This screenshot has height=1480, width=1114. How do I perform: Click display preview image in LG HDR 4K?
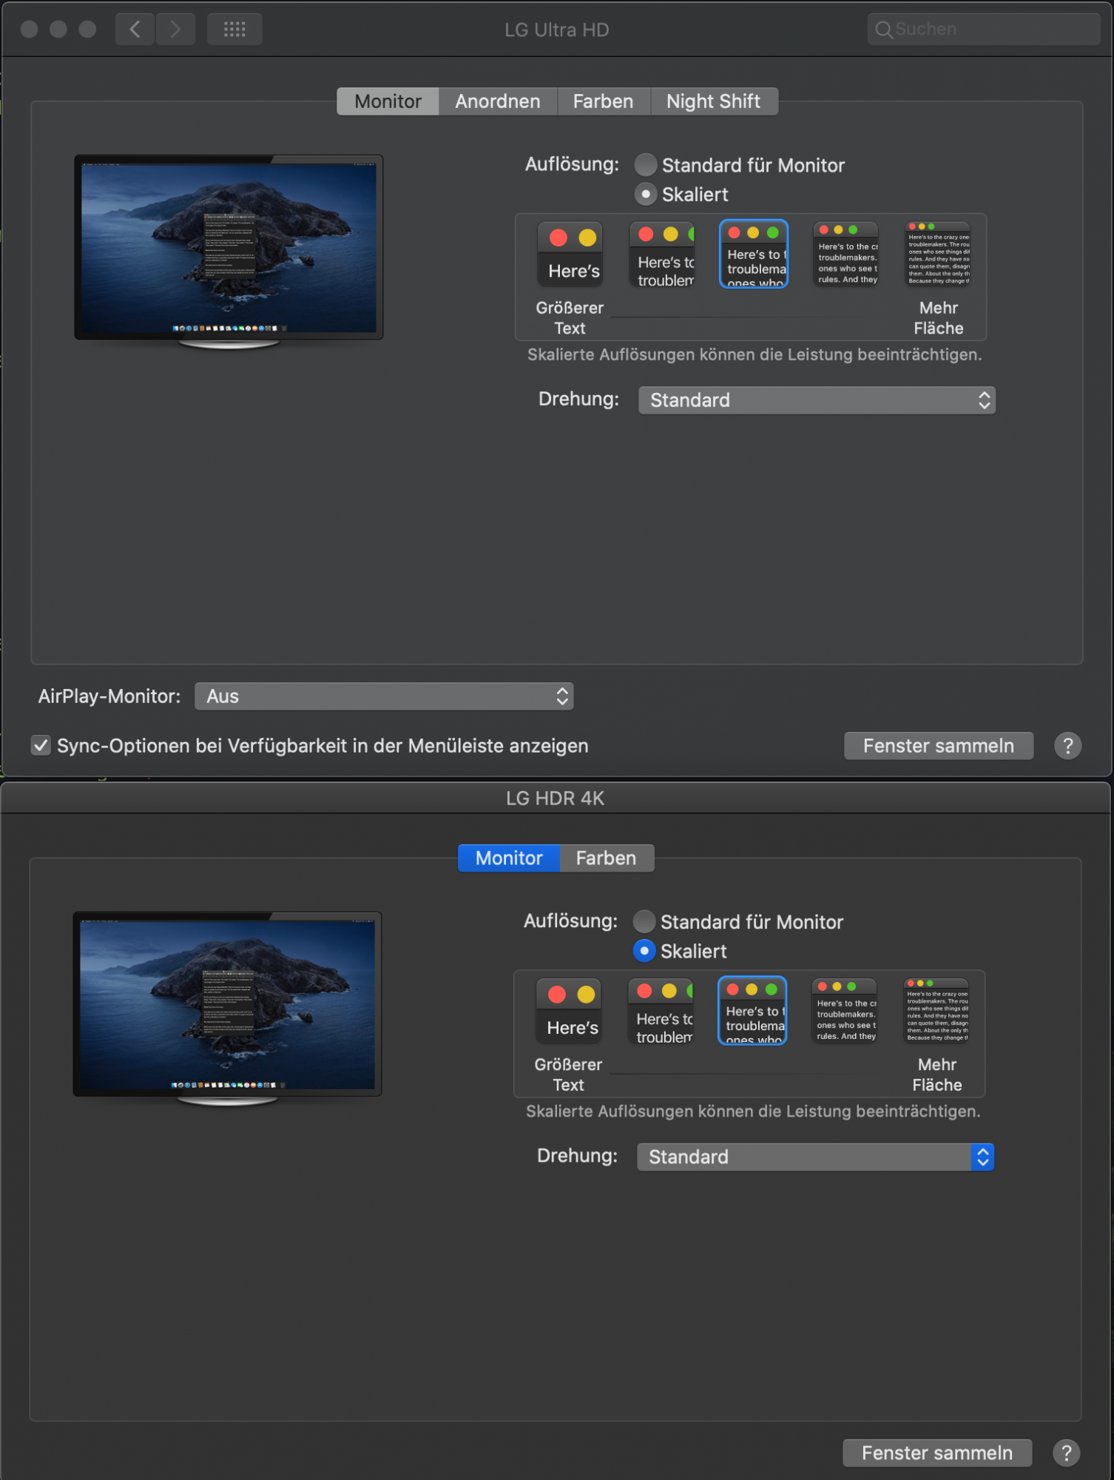coord(227,1009)
